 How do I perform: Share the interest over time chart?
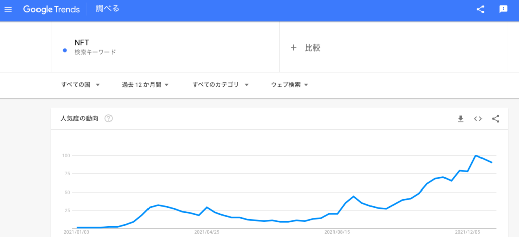(495, 119)
